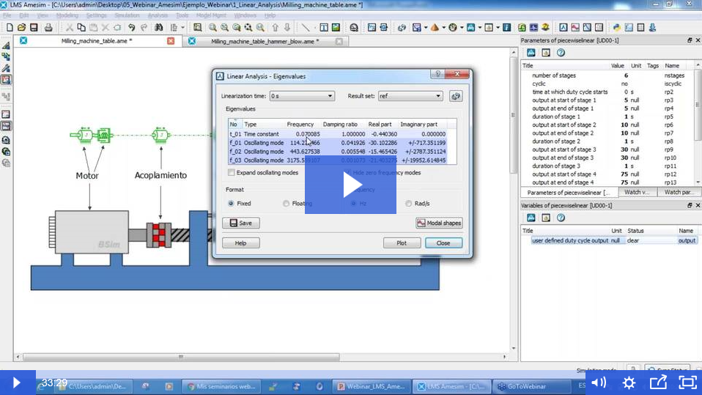Click the Fit to window zoom icon
The image size is (702, 395).
tap(248, 27)
